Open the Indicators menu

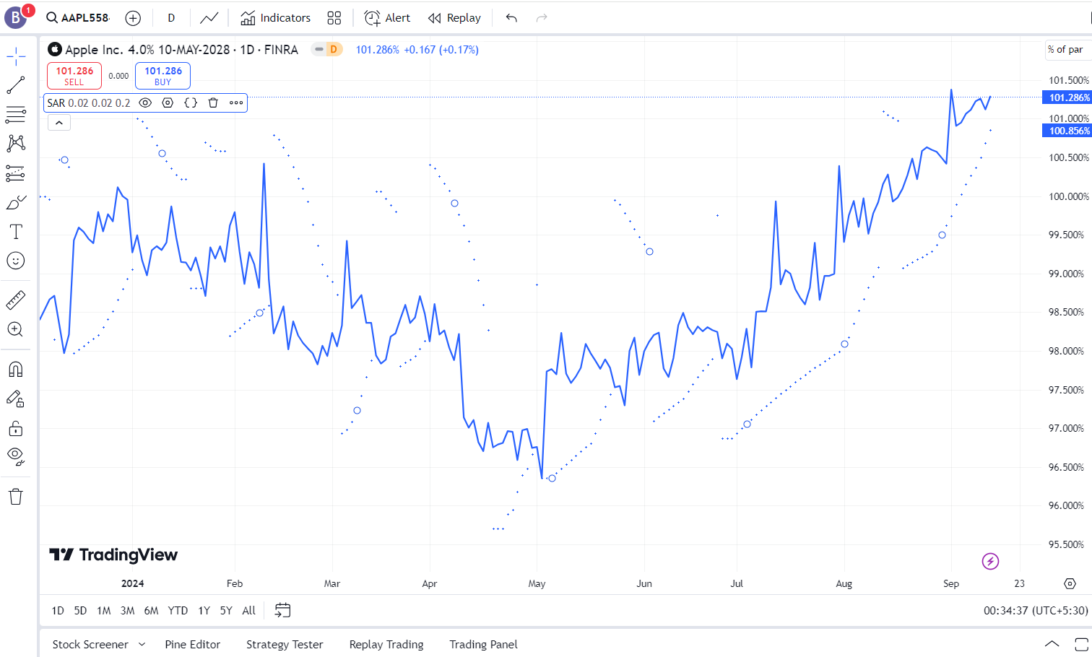tap(275, 18)
